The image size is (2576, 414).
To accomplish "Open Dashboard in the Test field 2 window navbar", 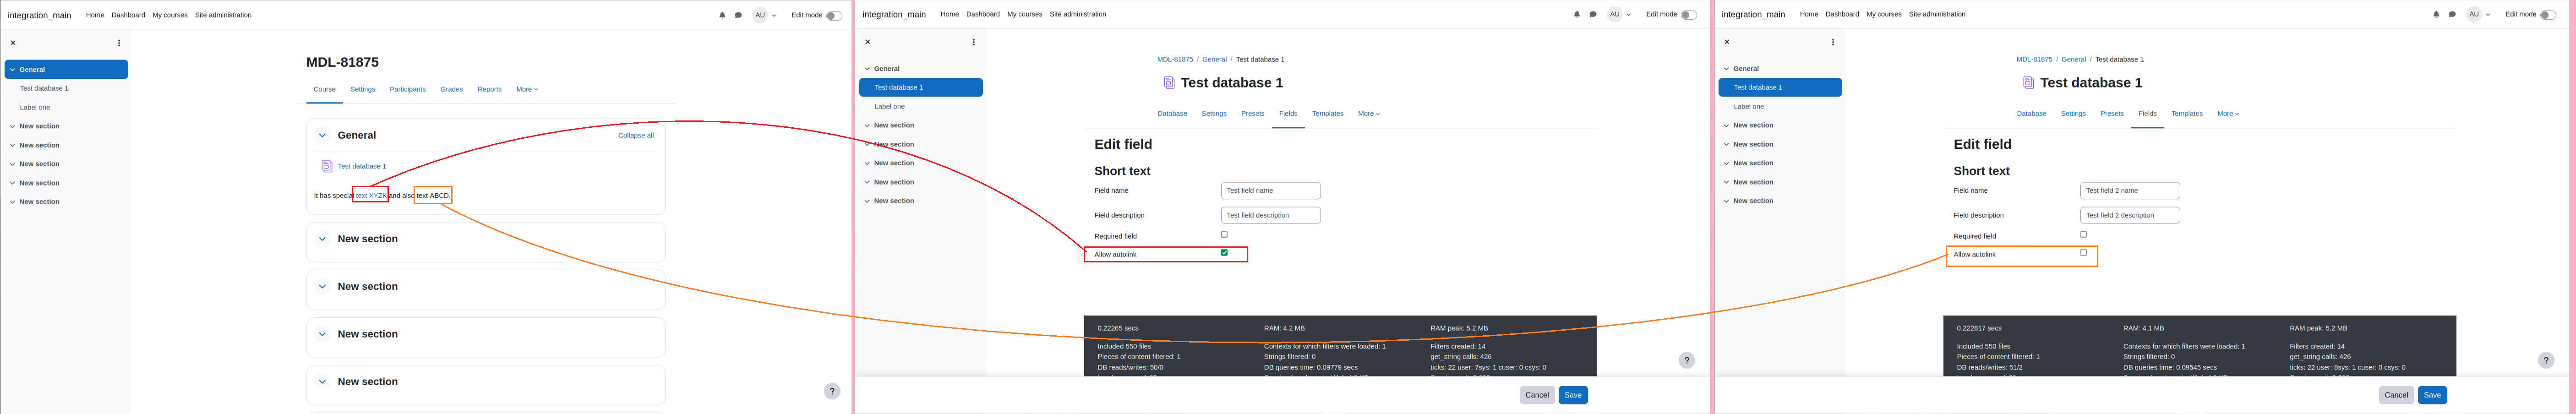I will pos(1842,14).
